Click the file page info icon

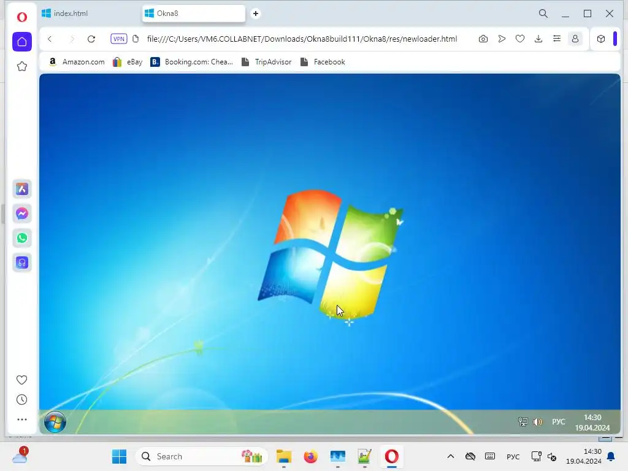coord(136,39)
